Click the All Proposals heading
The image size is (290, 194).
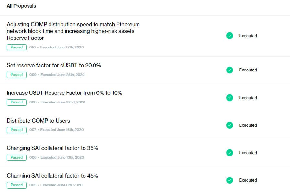[21, 6]
